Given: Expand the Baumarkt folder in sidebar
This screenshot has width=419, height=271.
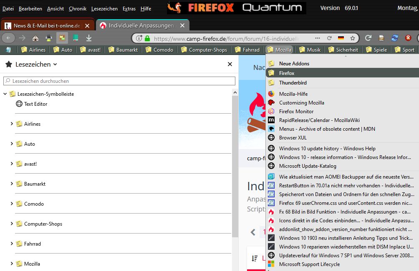Looking at the screenshot, I should [x=12, y=184].
